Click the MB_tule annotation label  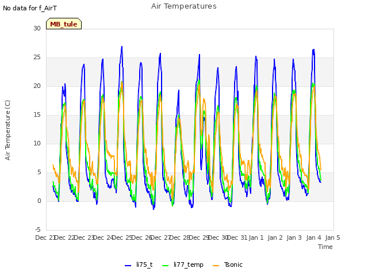[64, 24]
